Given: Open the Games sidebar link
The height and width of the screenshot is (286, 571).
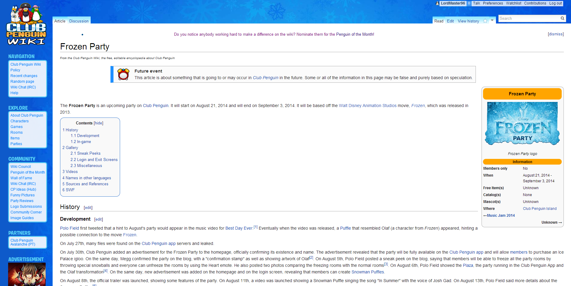Looking at the screenshot, I should click(17, 127).
